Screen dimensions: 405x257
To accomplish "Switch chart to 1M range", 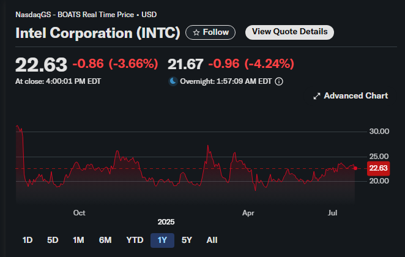I will pos(78,240).
